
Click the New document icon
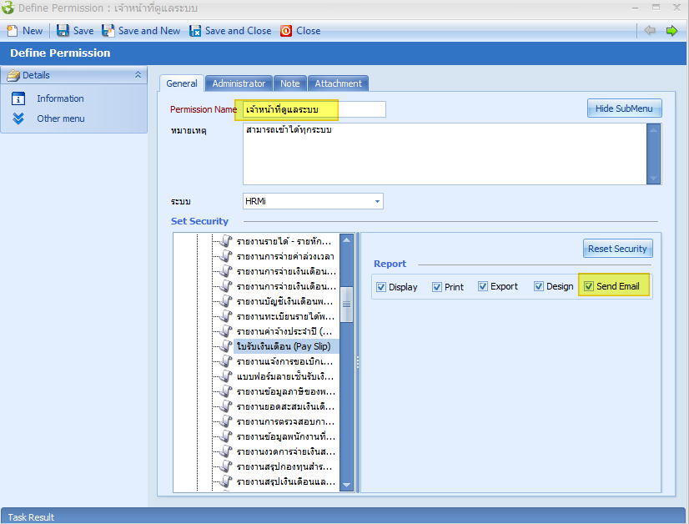(13, 31)
